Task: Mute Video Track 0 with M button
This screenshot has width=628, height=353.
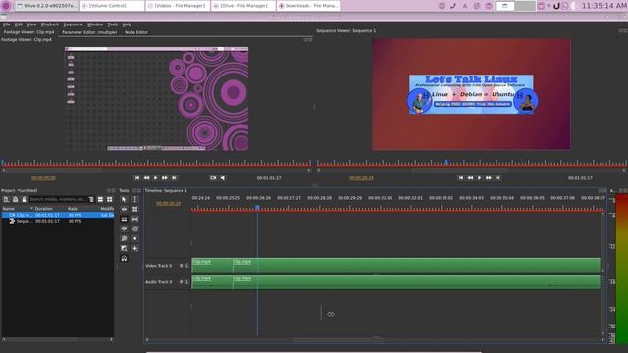Action: click(182, 266)
